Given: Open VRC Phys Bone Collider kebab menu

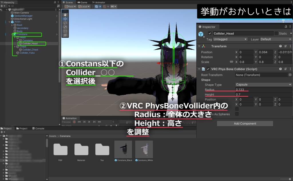Looking at the screenshot, I should pos(290,69).
